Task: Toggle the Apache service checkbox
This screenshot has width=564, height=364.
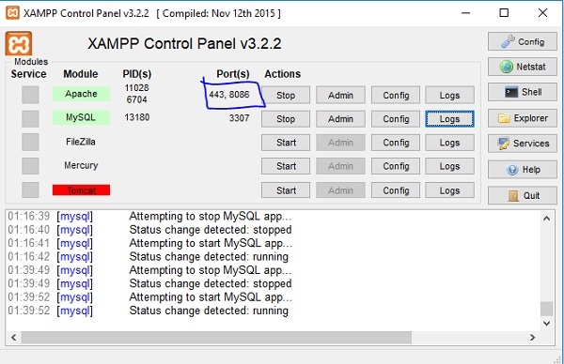Action: [30, 95]
